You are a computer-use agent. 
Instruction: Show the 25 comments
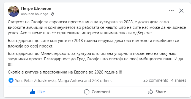tap(155, 80)
